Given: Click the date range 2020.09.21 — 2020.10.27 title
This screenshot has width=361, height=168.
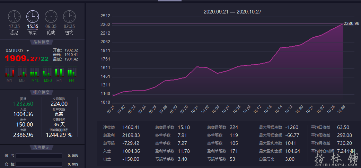Looking at the screenshot, I should point(232,12).
